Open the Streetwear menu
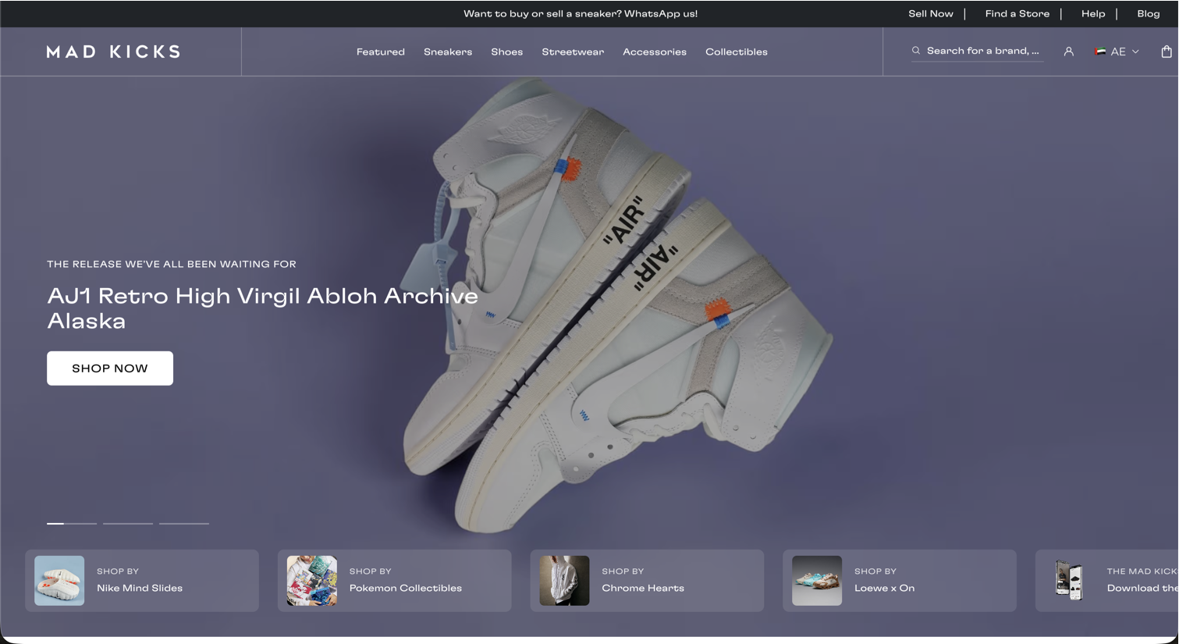The height and width of the screenshot is (644, 1179). [x=573, y=52]
